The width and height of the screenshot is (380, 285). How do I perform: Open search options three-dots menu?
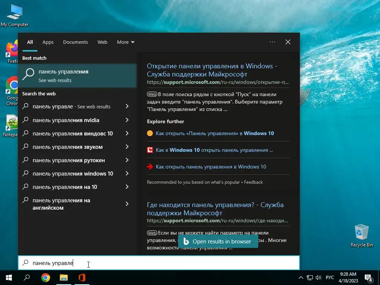272,42
